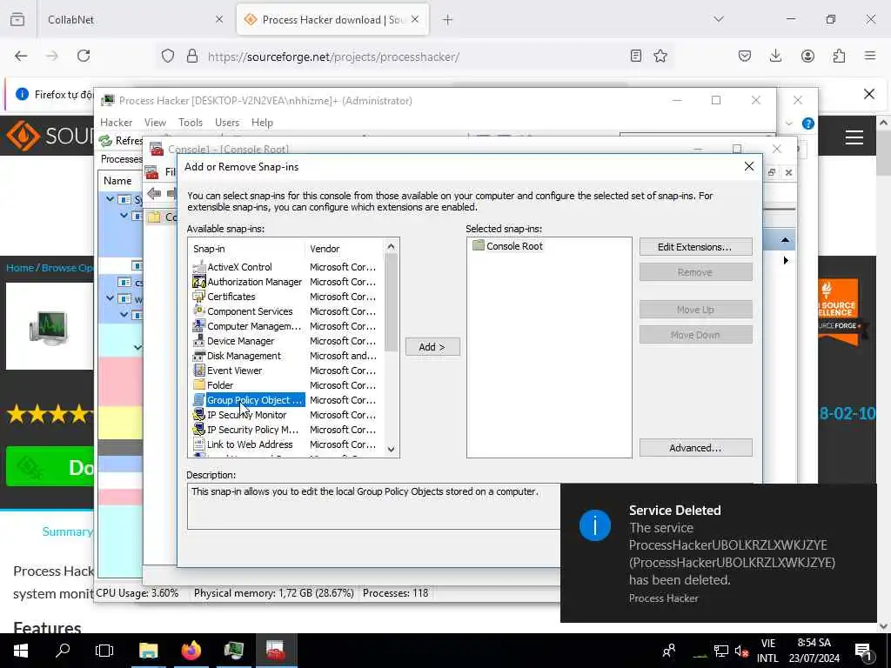The image size is (891, 668).
Task: Click the snap-in list scroll up arrow
Action: click(391, 246)
